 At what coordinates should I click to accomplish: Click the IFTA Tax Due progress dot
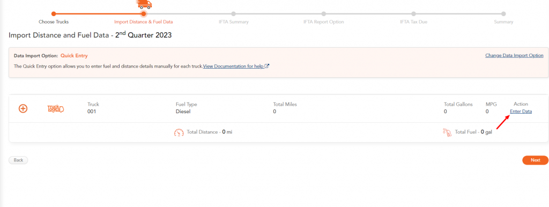pos(413,13)
